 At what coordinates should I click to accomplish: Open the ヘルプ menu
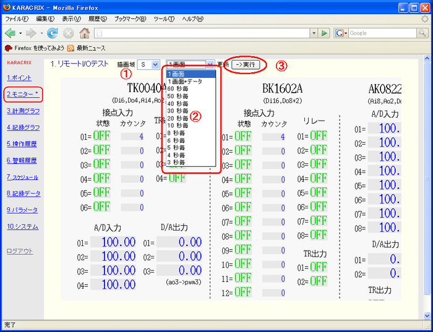192,19
